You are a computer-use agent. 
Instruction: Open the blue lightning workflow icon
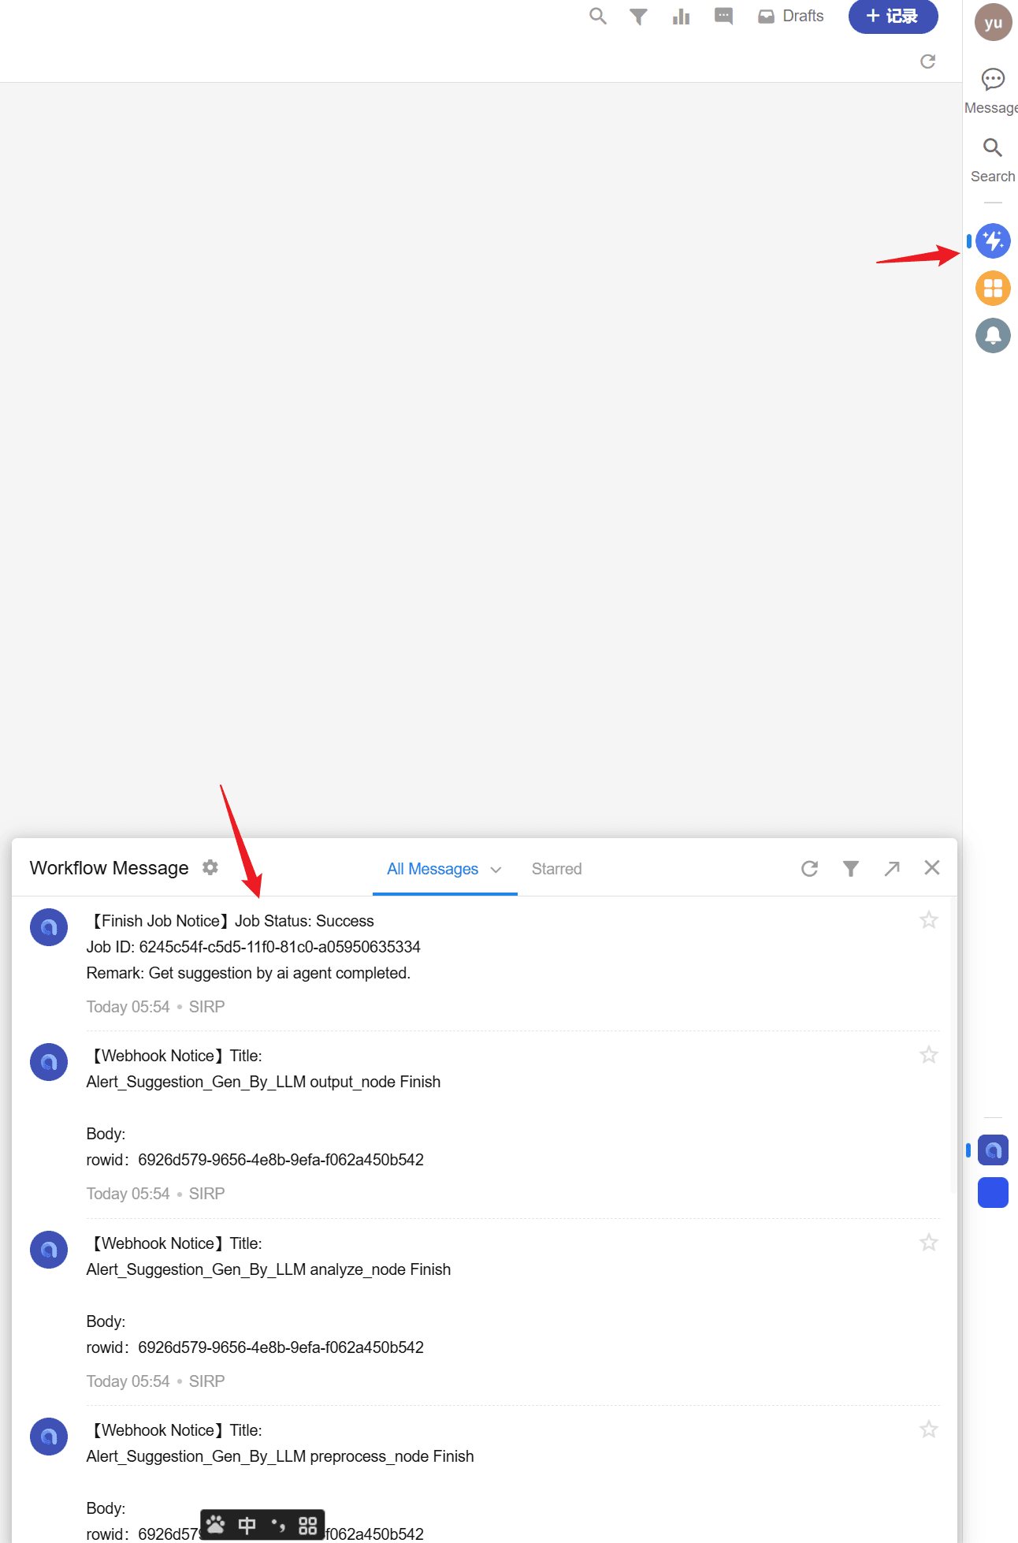pos(993,241)
